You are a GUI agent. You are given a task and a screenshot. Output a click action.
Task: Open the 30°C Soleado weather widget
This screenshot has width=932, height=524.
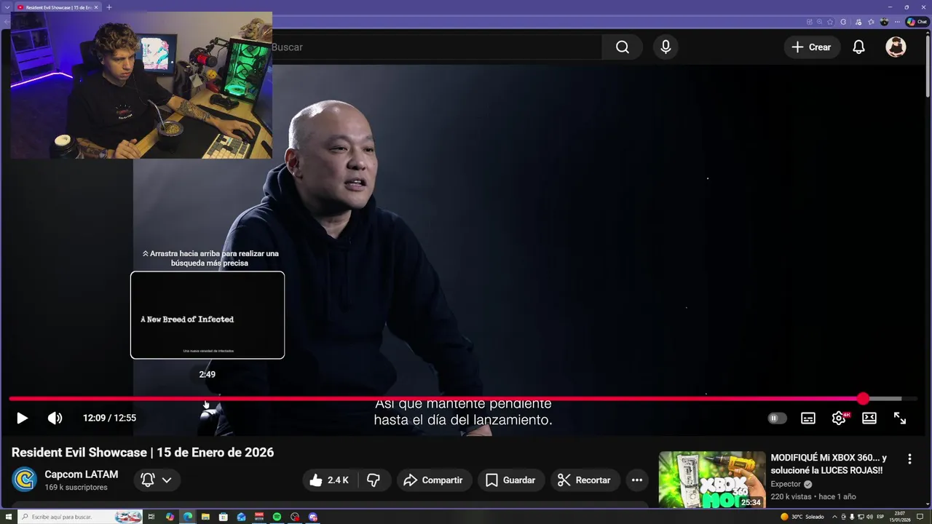(802, 517)
